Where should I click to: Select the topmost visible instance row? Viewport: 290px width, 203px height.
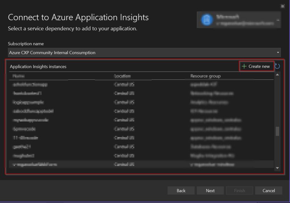(x=141, y=85)
